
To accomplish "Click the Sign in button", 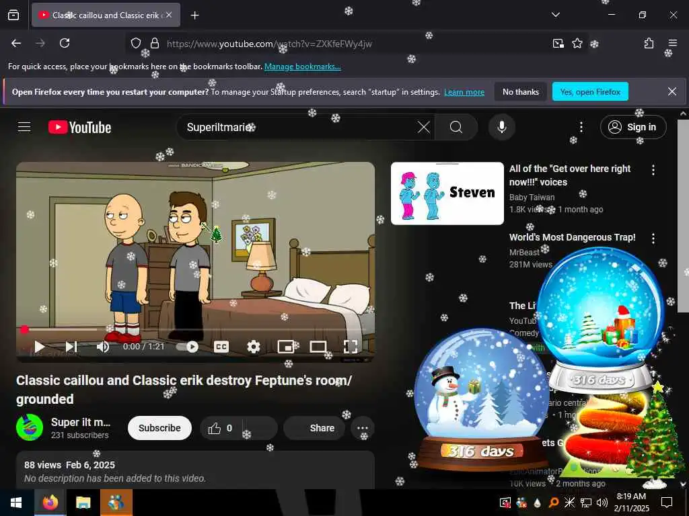I will point(633,127).
